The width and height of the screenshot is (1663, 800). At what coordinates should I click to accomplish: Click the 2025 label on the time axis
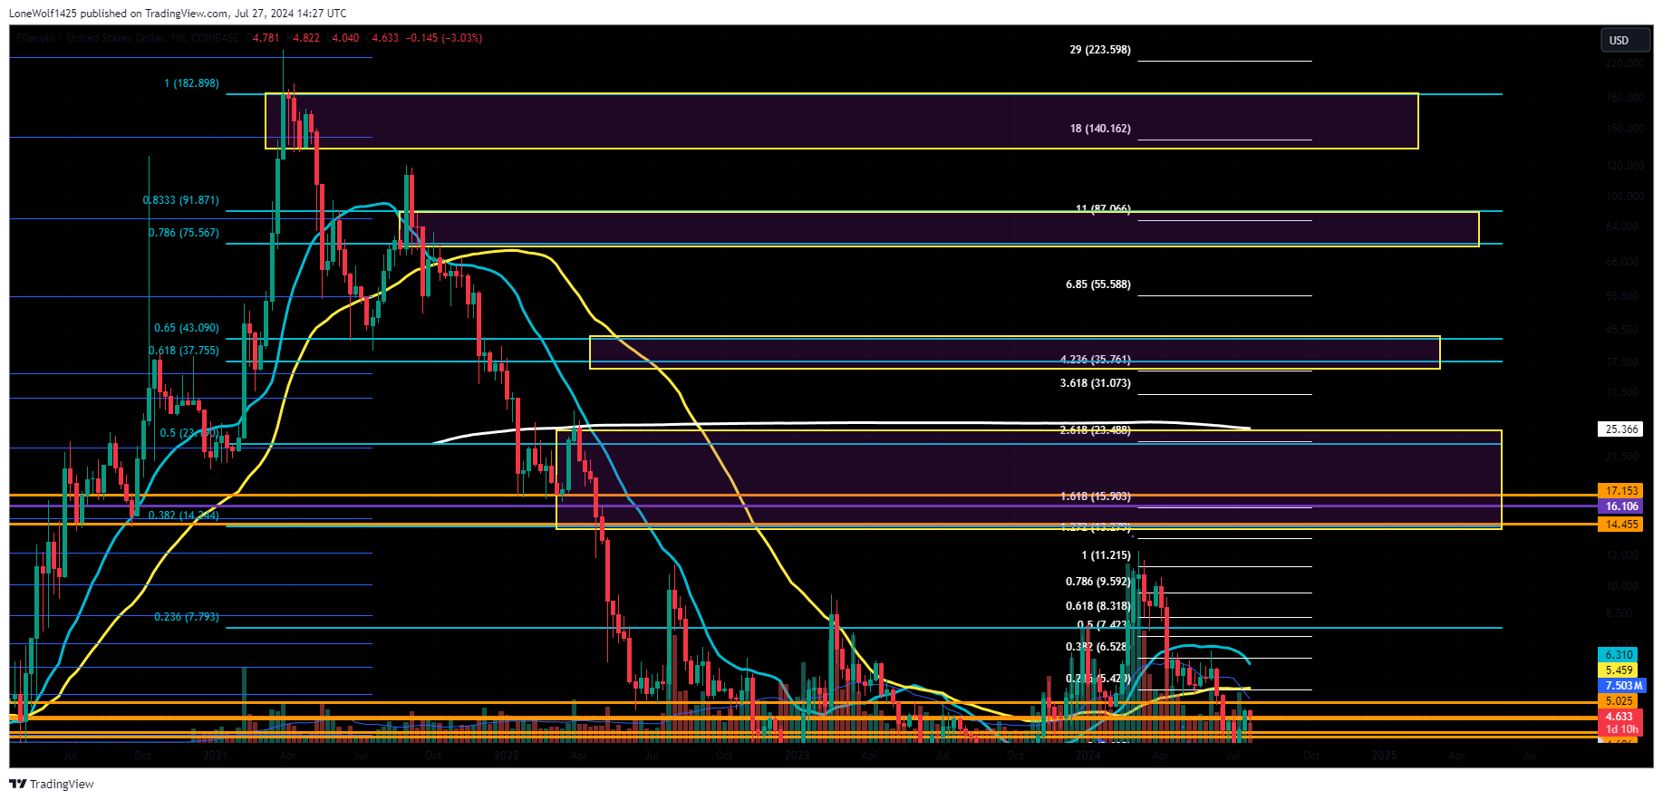(x=1384, y=756)
